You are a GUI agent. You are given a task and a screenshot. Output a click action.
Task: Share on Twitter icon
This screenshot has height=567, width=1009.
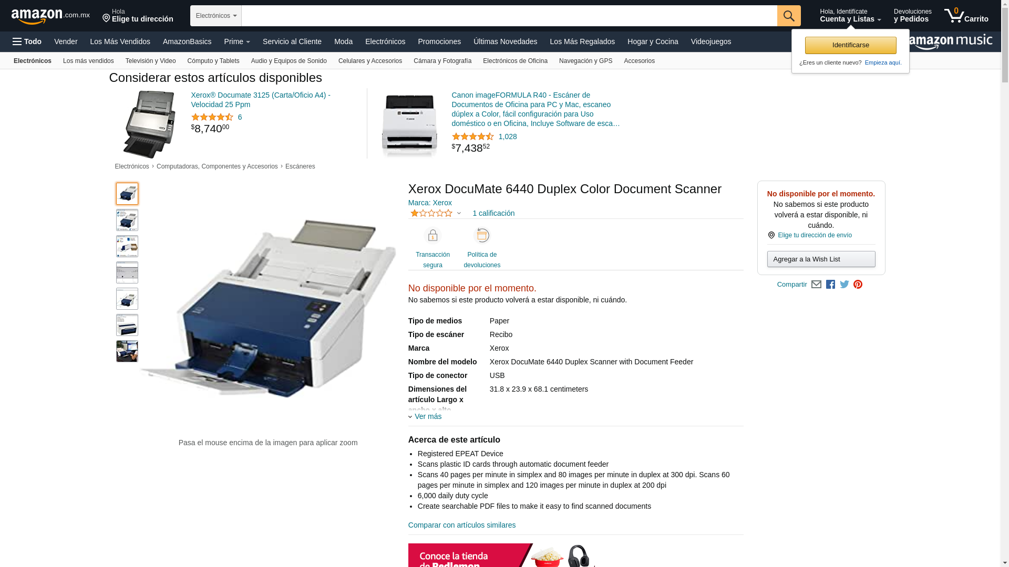click(x=845, y=285)
